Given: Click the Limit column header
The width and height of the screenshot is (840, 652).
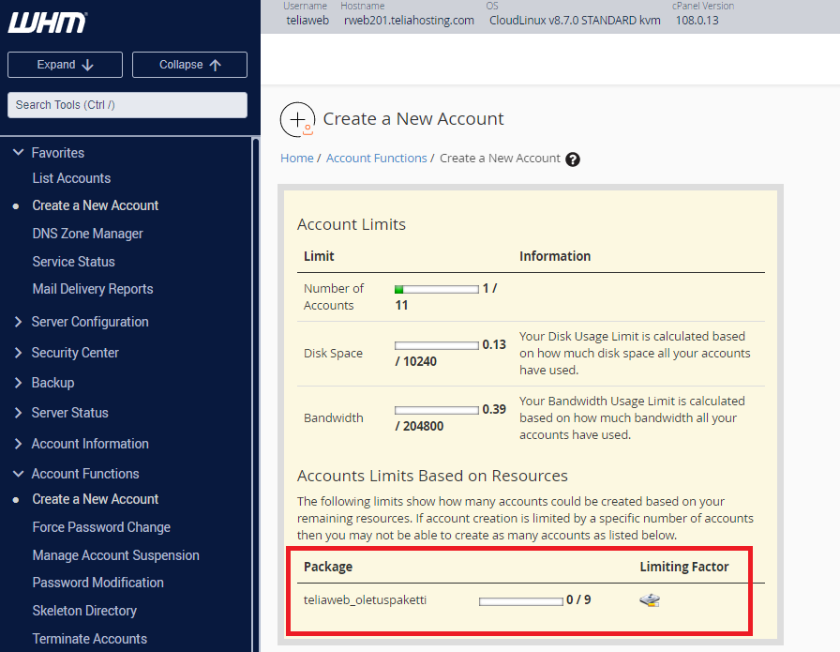Looking at the screenshot, I should pyautogui.click(x=319, y=256).
